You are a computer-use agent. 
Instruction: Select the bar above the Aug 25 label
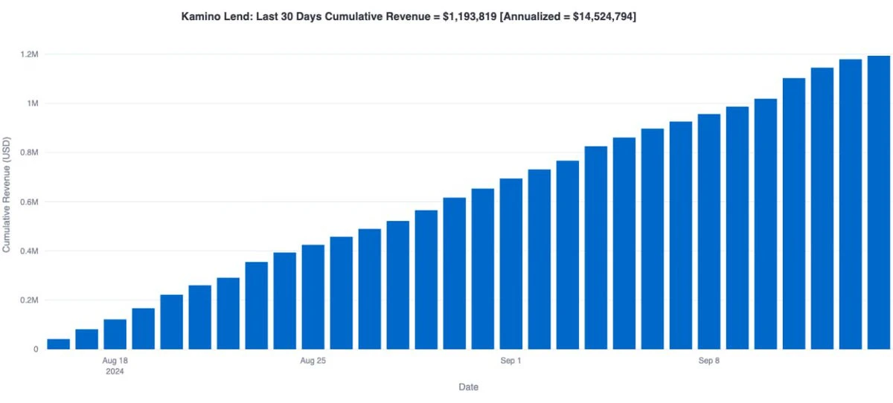pyautogui.click(x=313, y=297)
